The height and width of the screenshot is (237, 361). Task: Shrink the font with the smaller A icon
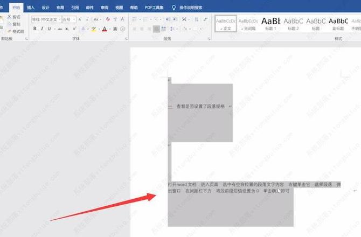pos(87,19)
